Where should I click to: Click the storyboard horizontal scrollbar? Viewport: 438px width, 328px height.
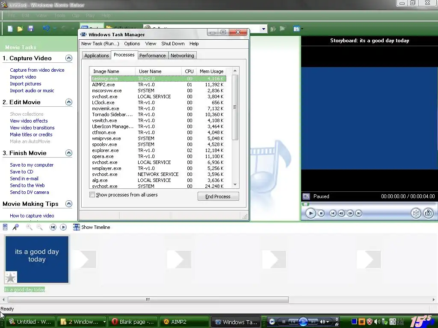148,299
